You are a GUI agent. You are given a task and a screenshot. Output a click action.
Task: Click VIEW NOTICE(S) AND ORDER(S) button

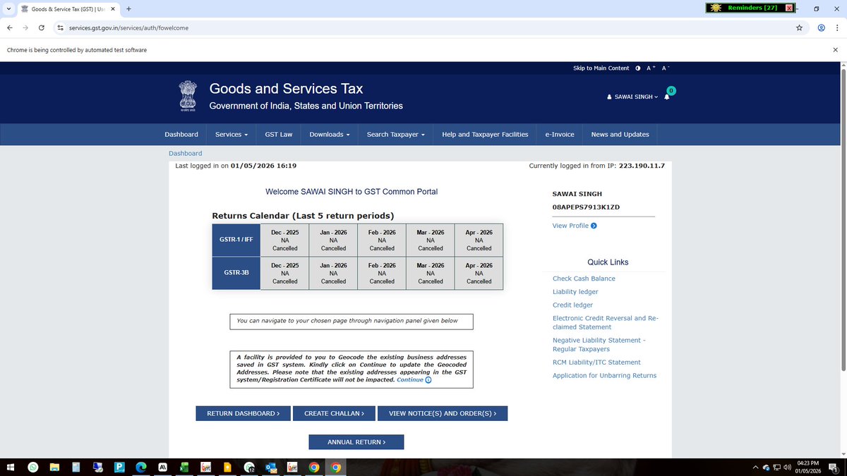coord(443,413)
